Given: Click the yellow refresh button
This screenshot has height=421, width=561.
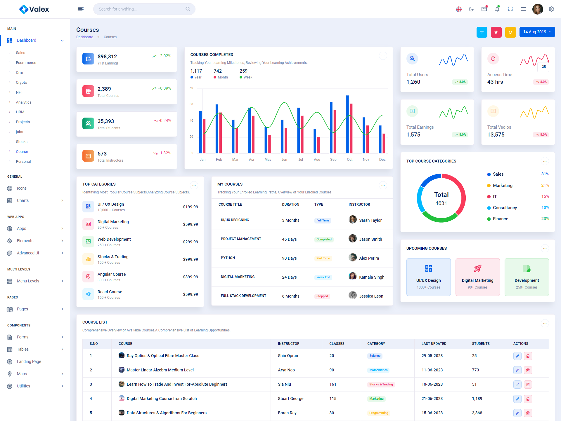Looking at the screenshot, I should [x=510, y=32].
